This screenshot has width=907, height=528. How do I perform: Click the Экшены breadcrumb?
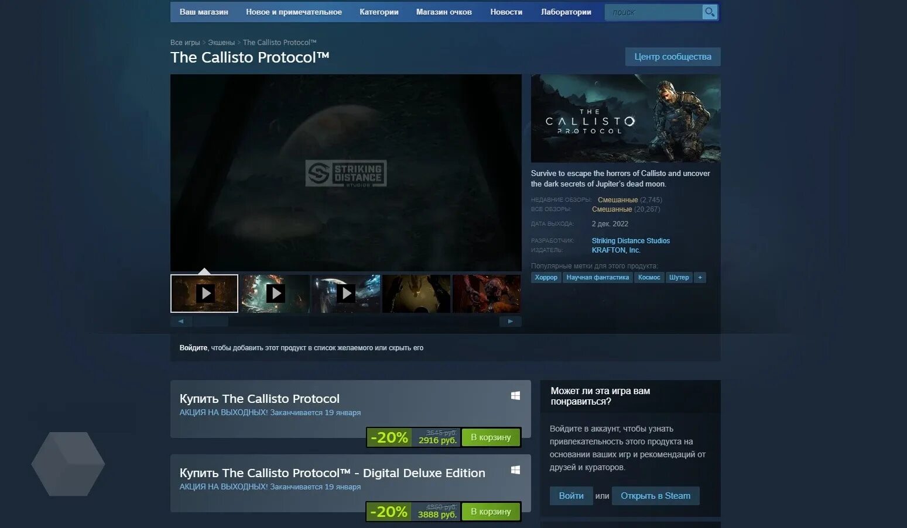(x=221, y=43)
